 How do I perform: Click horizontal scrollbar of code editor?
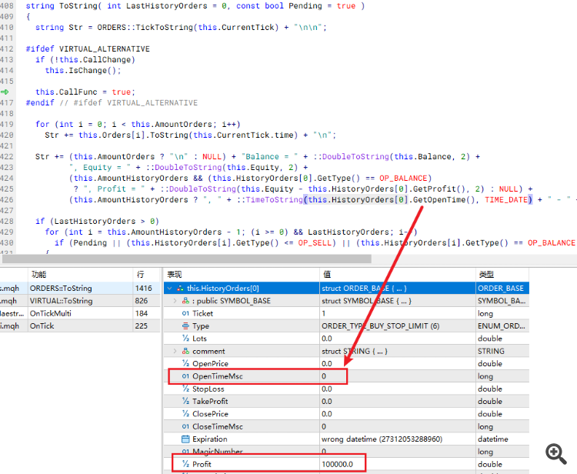coord(187,259)
